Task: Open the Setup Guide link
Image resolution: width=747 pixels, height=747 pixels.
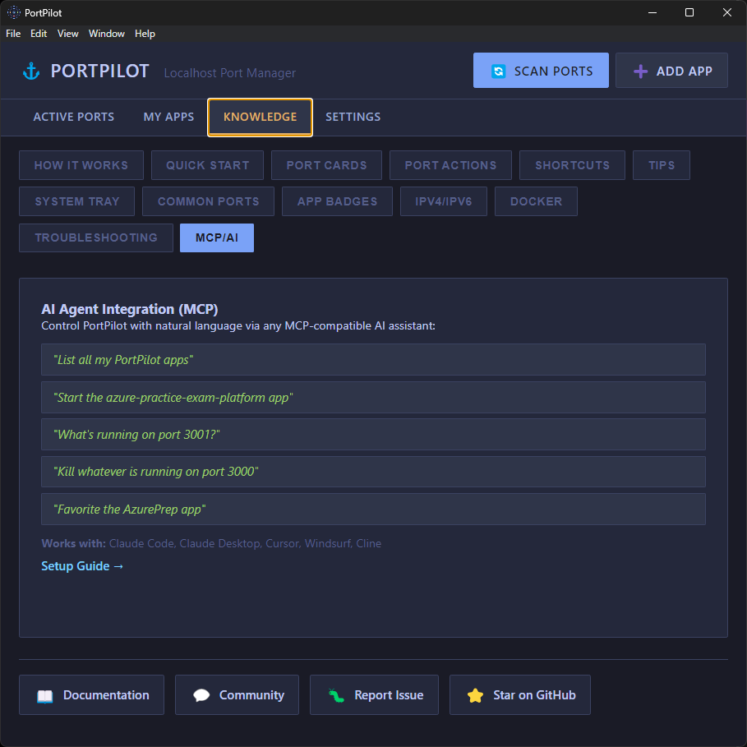Action: (x=82, y=566)
